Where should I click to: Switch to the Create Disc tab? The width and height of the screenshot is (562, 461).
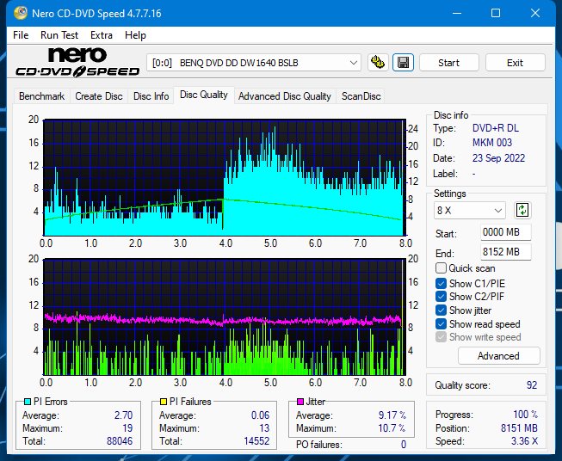(x=99, y=96)
